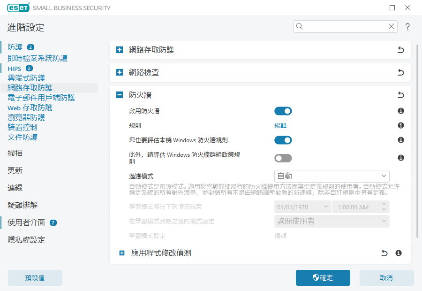Collapse the 防火牆 section
The width and height of the screenshot is (422, 291).
tap(120, 95)
